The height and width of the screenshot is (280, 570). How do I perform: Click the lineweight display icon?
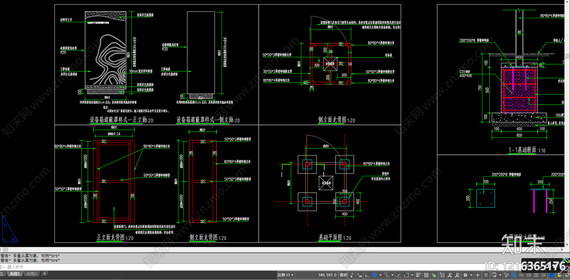click(x=419, y=275)
